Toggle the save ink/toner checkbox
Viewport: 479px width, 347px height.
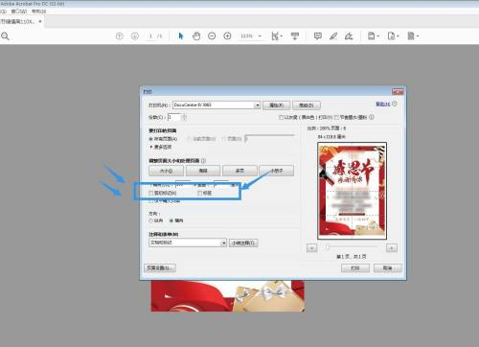coord(336,117)
